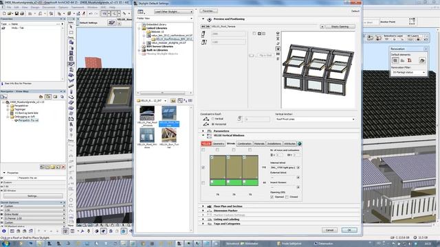The image size is (440, 247).
Task: Click top preview view icon beside 3D preview
Action: pos(278,34)
